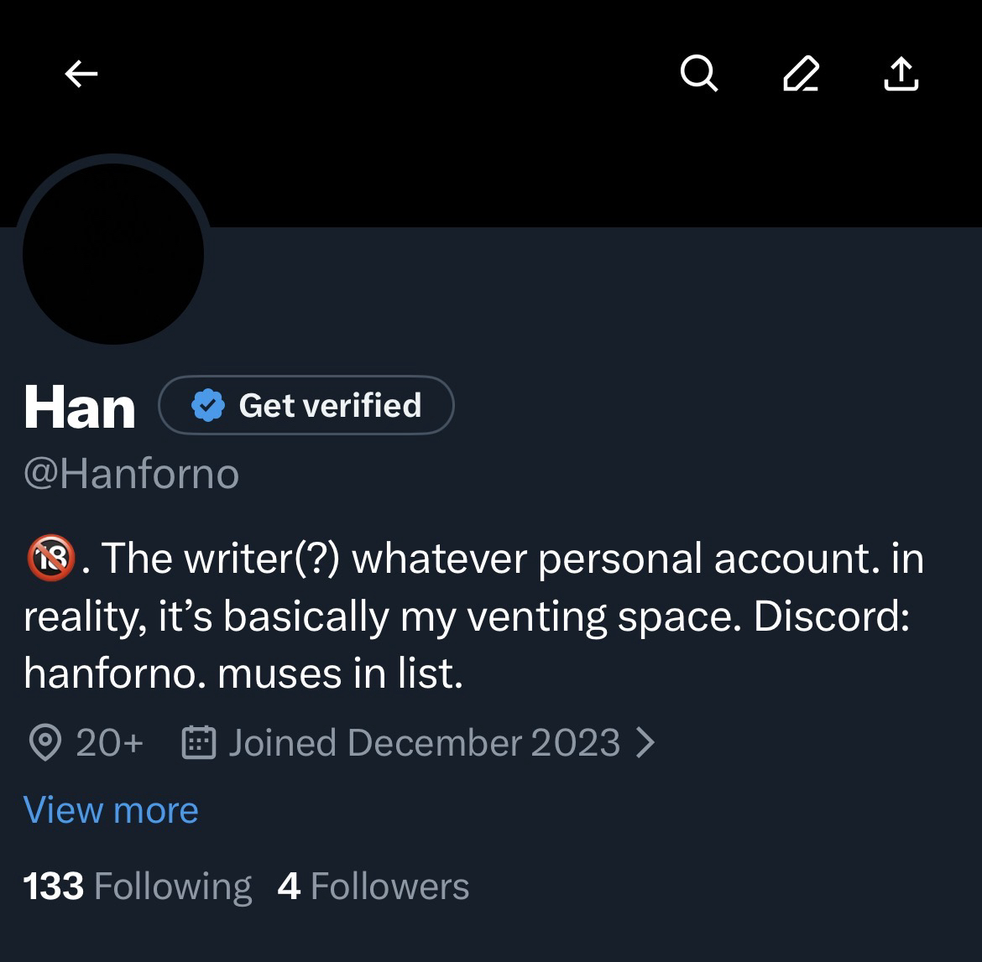982x962 pixels.
Task: Open search from the profile header
Action: 698,74
